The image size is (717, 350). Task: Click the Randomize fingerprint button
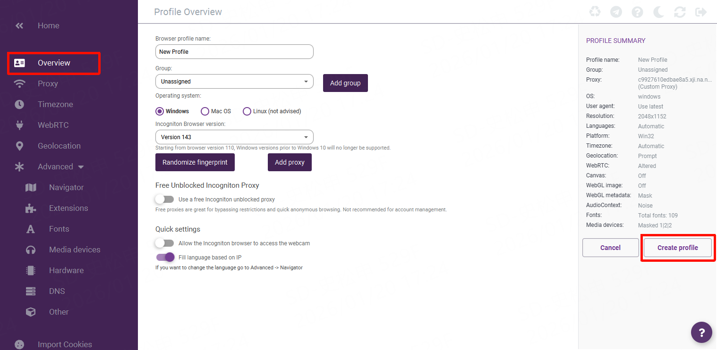(x=195, y=162)
